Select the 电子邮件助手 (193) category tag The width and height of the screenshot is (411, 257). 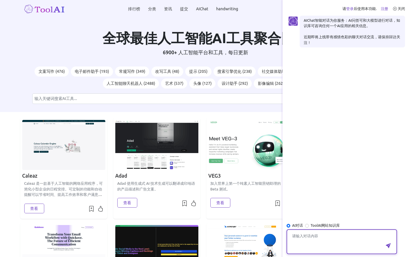pyautogui.click(x=92, y=71)
